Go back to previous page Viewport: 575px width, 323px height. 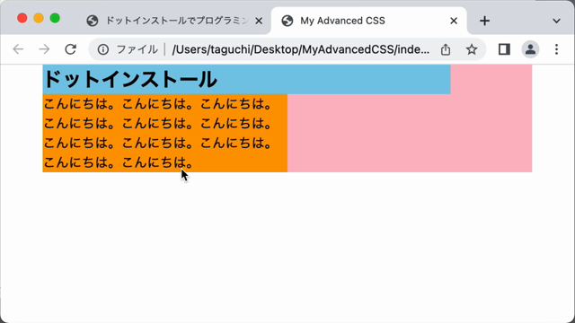point(18,49)
